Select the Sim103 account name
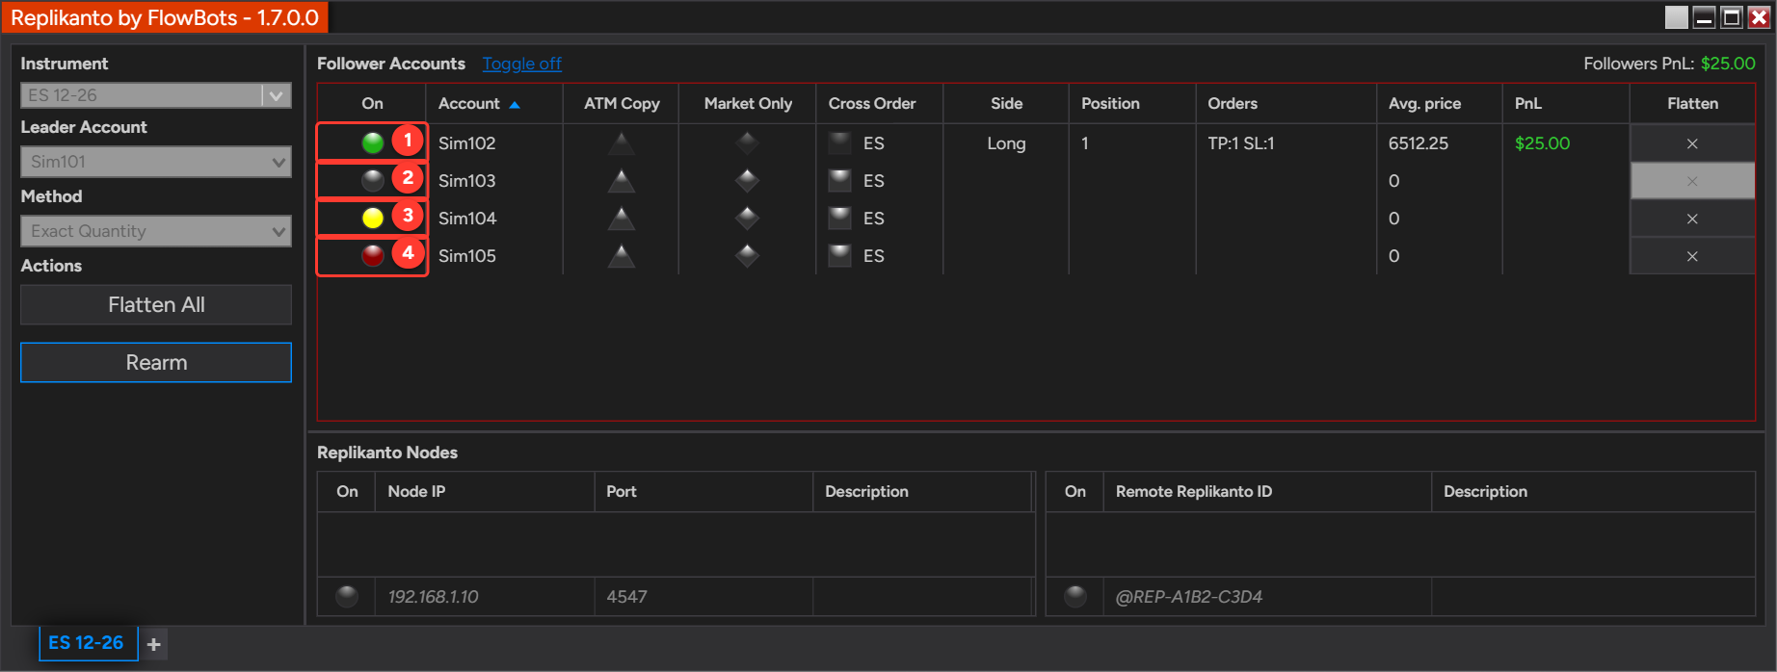 467,181
